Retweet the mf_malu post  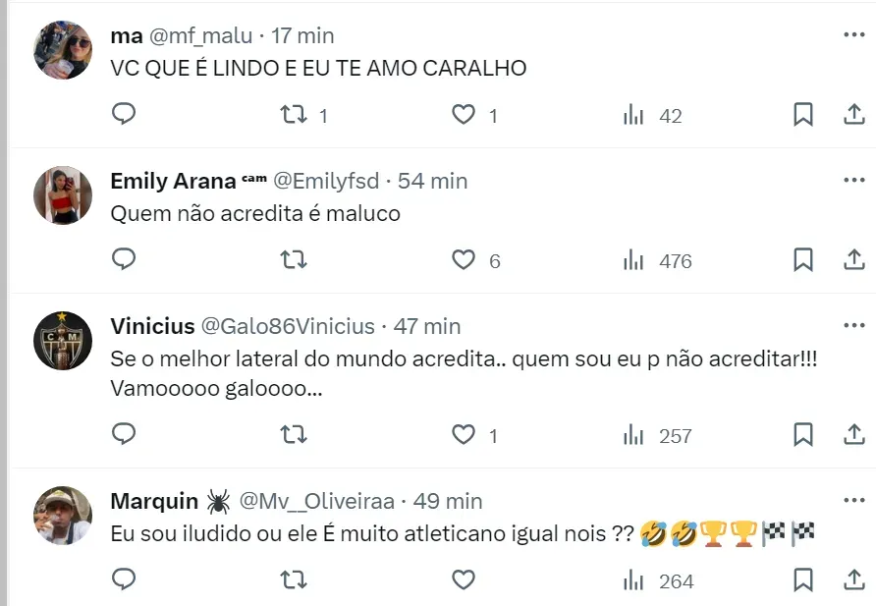294,115
